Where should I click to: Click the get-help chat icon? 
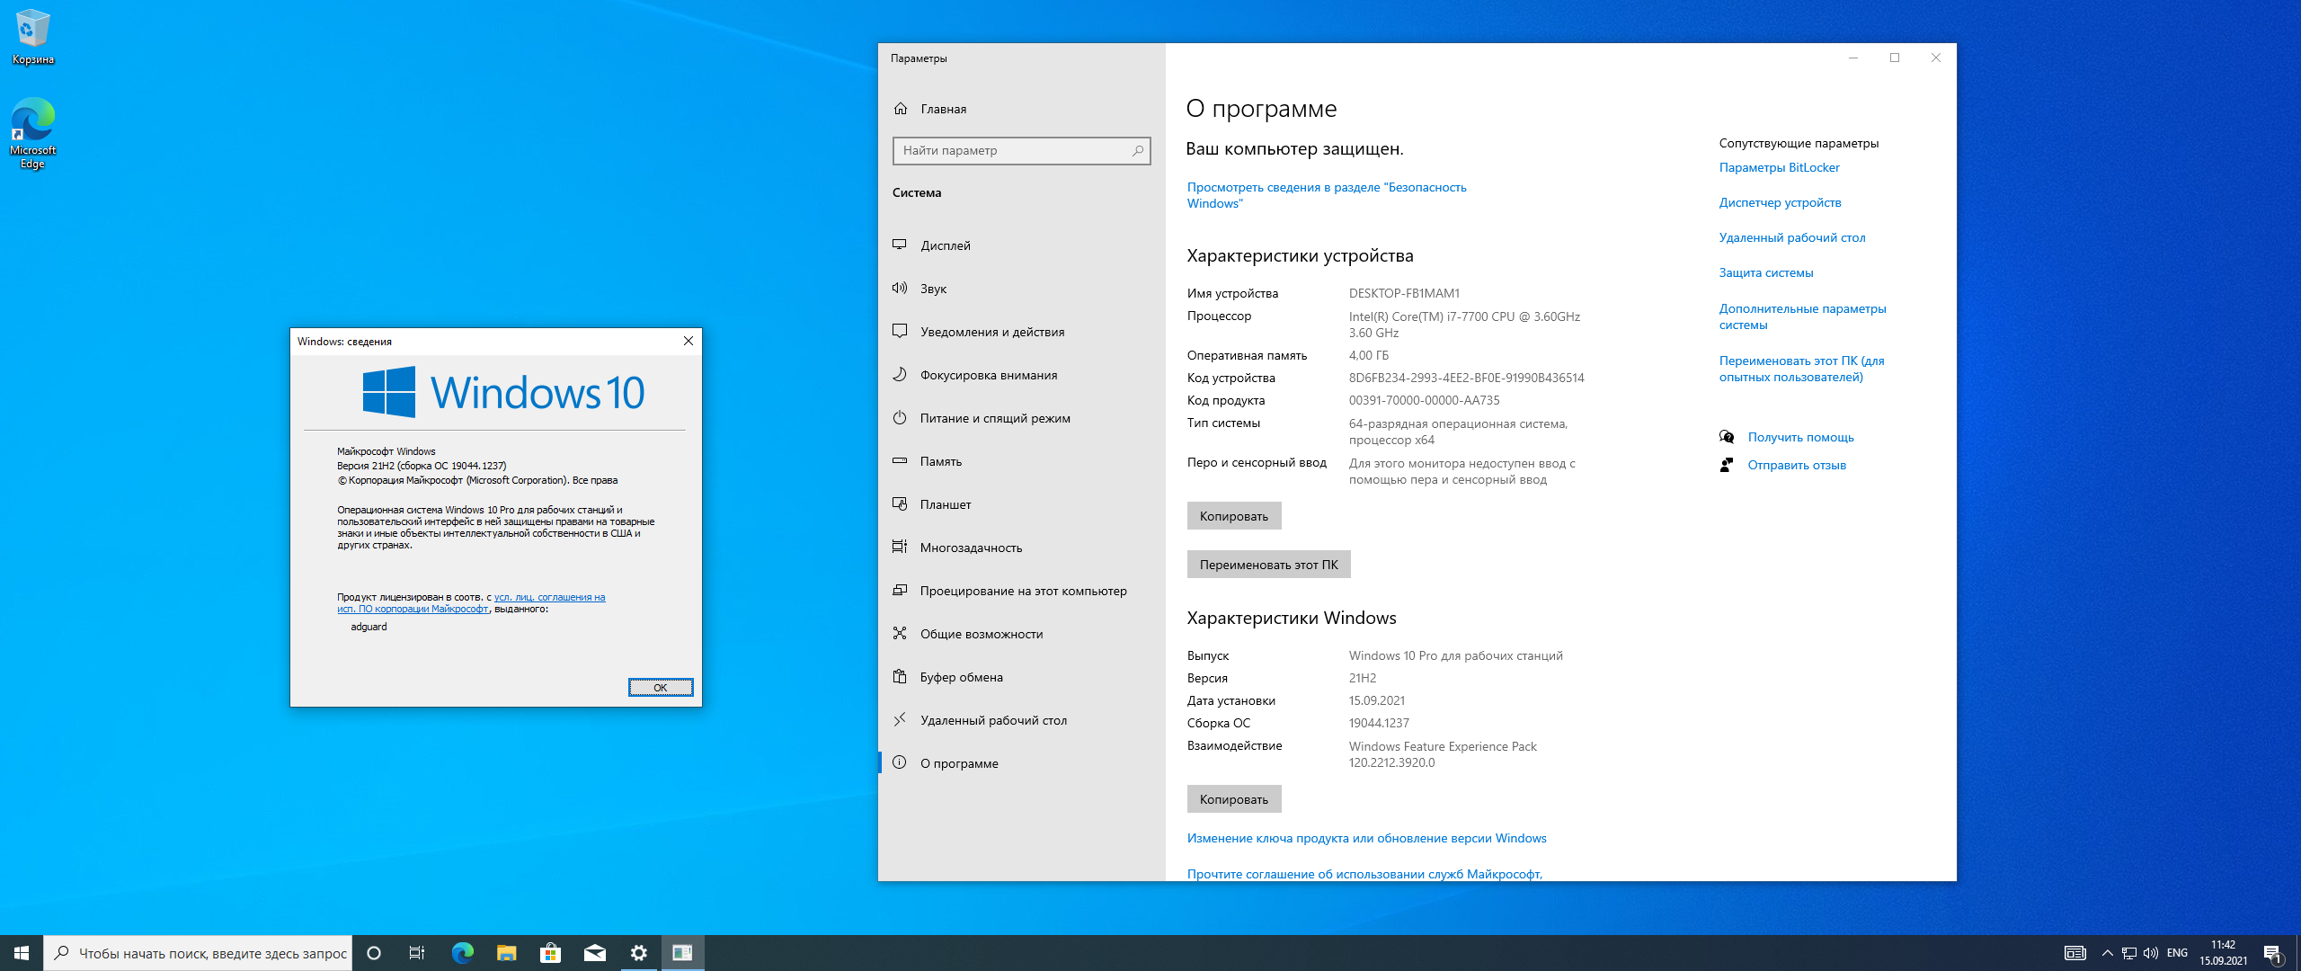coord(1727,437)
